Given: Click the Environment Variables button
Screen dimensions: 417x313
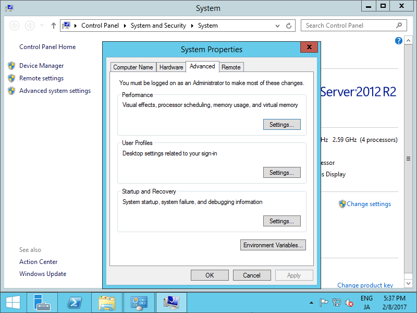Looking at the screenshot, I should pos(273,245).
